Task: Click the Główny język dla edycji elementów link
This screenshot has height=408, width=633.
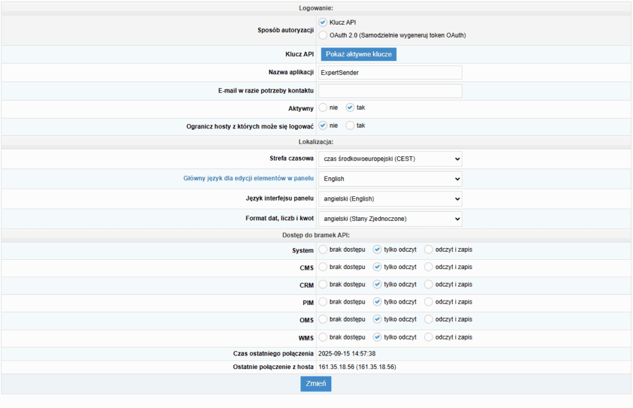Action: tap(249, 179)
